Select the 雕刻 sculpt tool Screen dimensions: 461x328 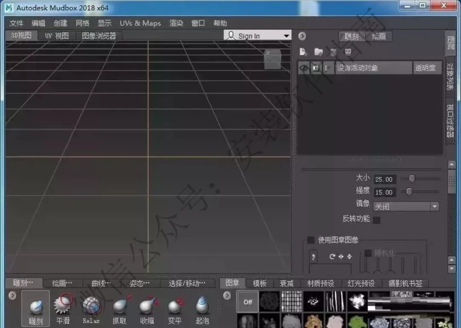pyautogui.click(x=35, y=308)
